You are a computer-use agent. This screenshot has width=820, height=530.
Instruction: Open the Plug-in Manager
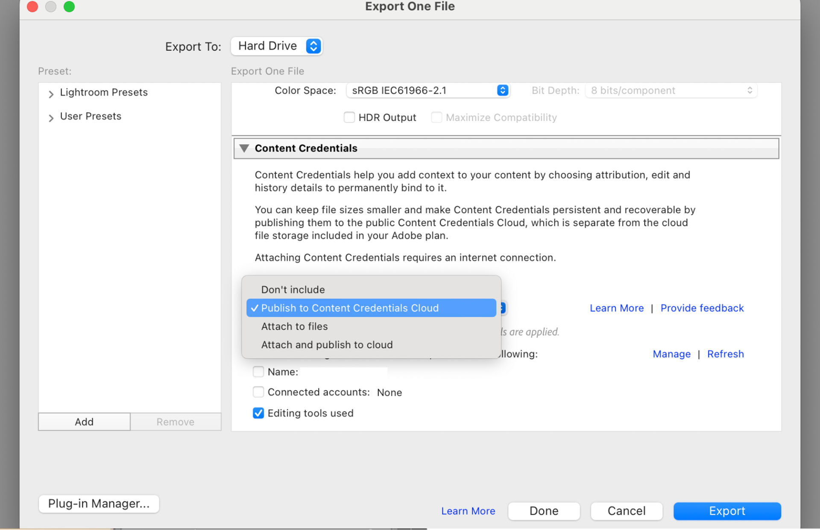(x=99, y=504)
